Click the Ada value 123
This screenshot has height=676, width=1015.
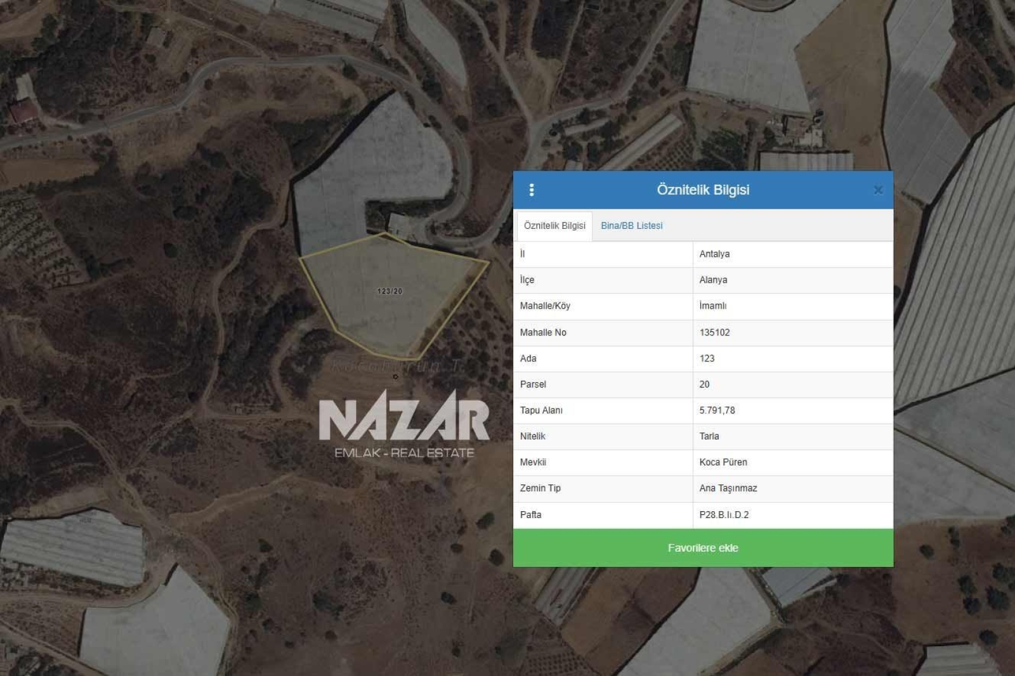[x=707, y=358]
